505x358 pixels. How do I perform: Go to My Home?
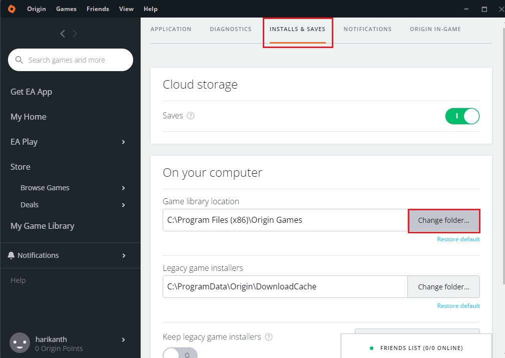pyautogui.click(x=29, y=117)
